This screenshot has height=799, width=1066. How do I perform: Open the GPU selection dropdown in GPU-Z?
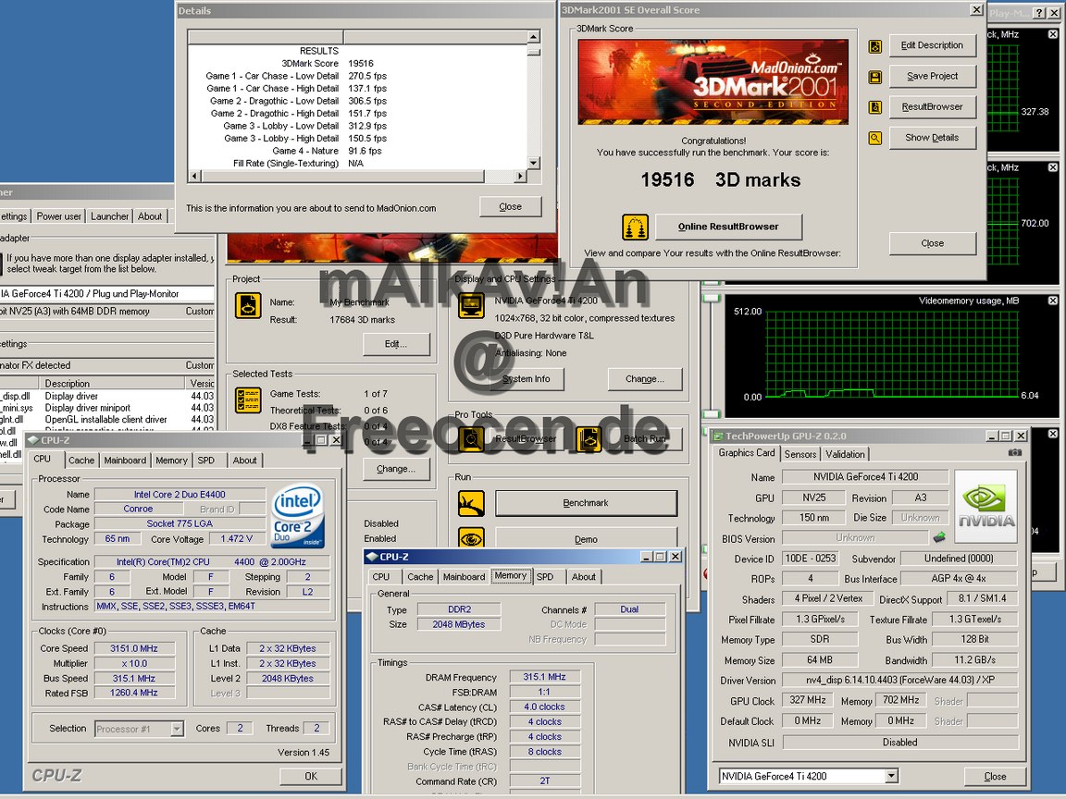pyautogui.click(x=891, y=776)
